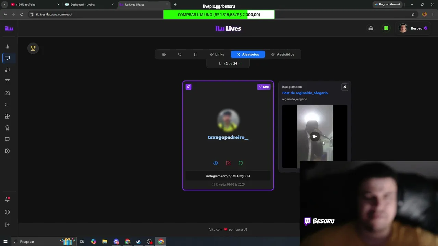Open the 'Post de reginaldo_olegario' link
This screenshot has height=246, width=438.
pyautogui.click(x=305, y=93)
